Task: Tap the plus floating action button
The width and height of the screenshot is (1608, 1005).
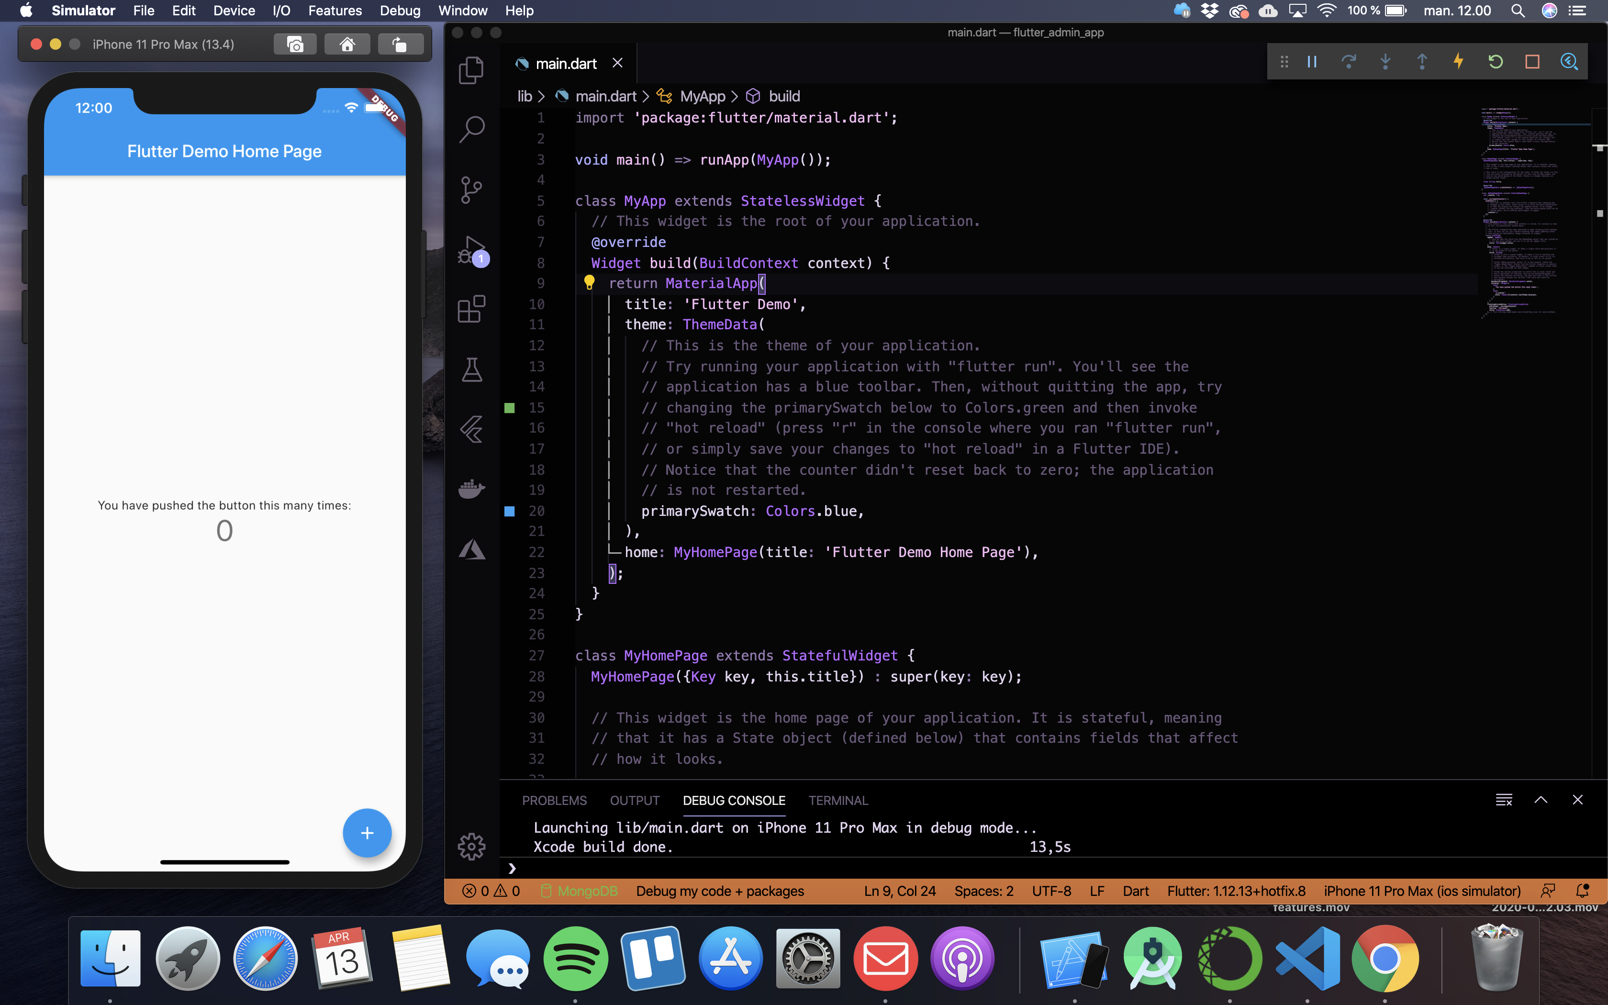Action: (x=367, y=833)
